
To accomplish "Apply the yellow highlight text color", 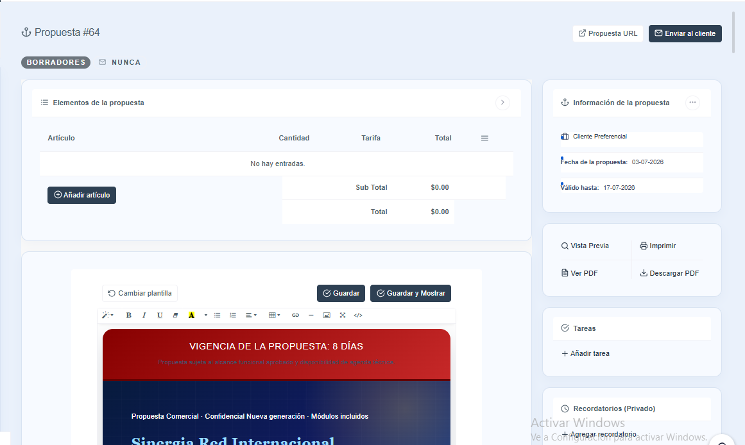I will point(191,315).
